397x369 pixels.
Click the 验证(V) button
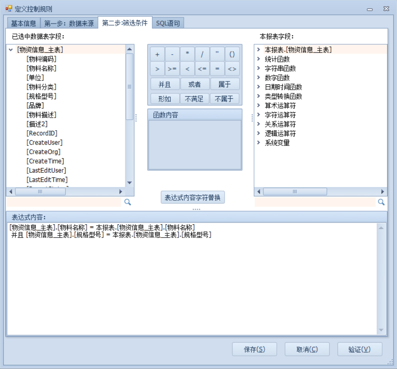pyautogui.click(x=359, y=349)
